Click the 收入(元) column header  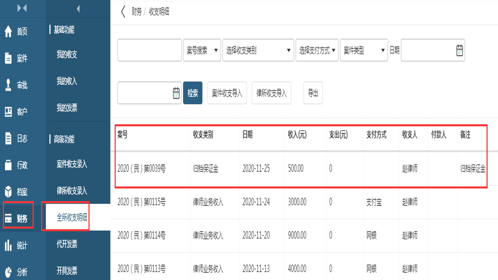(297, 135)
